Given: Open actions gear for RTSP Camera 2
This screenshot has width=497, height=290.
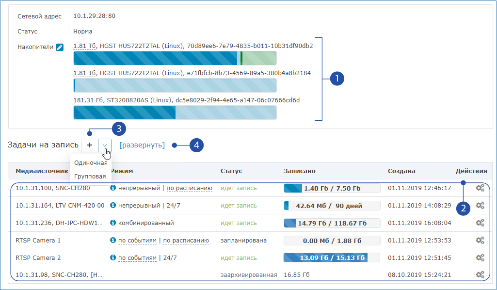Looking at the screenshot, I should pos(480,258).
